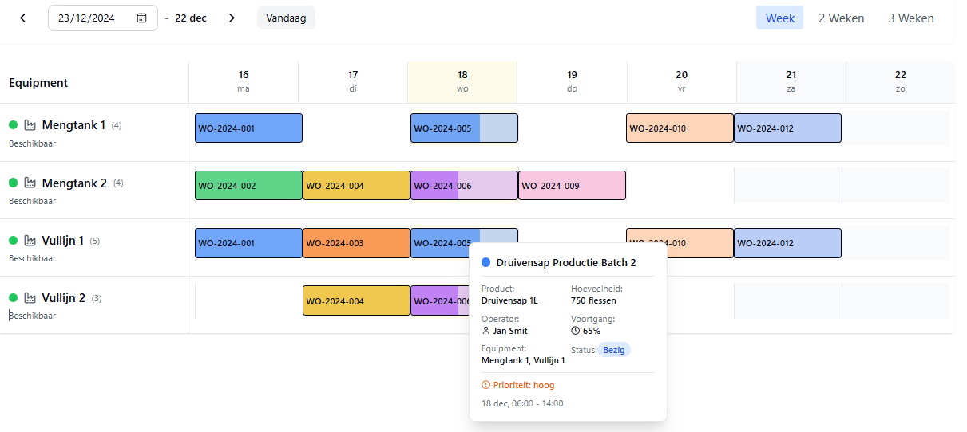The height and width of the screenshot is (432, 967).
Task: Click the factory icon next to Vullijn 1
Action: pos(31,241)
